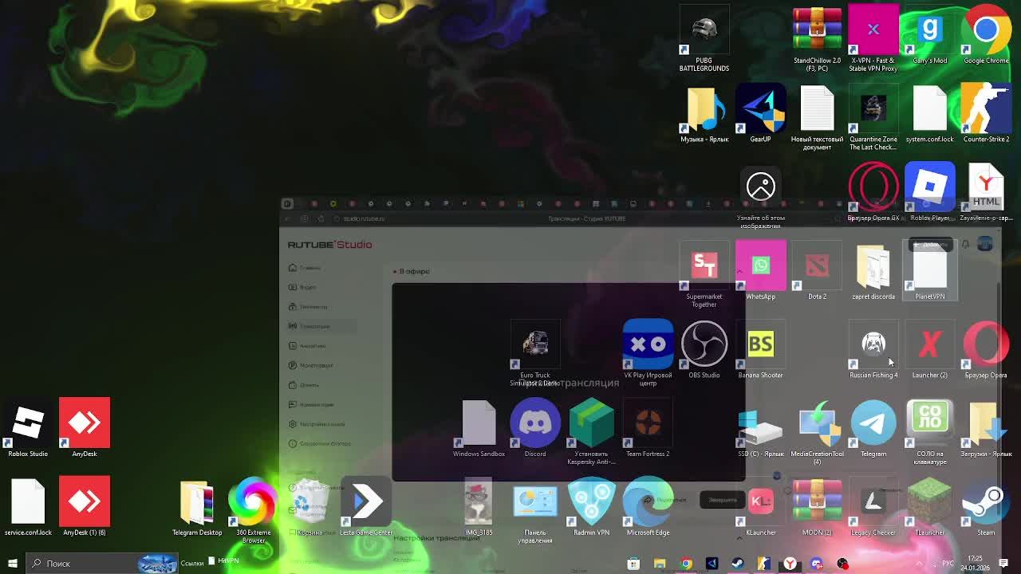Image resolution: width=1021 pixels, height=574 pixels.
Task: Open the Загрузки - Ярлык folder shortcut
Action: [986, 423]
